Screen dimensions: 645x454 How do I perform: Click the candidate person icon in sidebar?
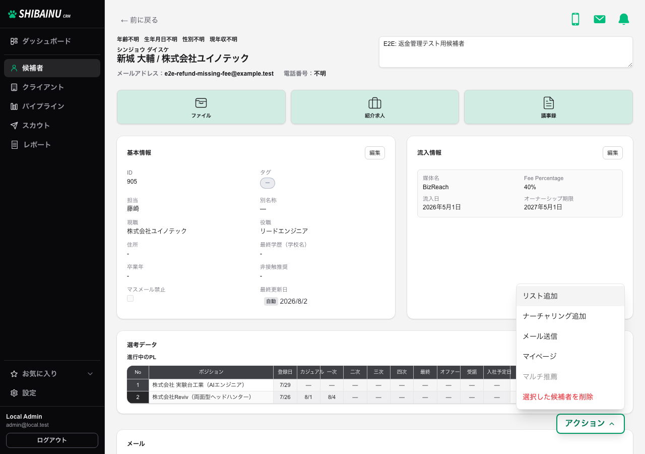[x=14, y=68]
